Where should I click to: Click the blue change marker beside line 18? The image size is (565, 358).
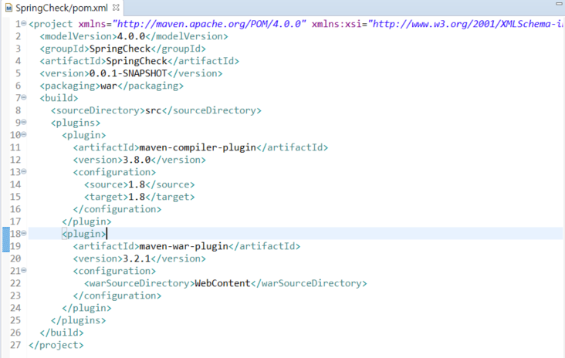pyautogui.click(x=5, y=239)
